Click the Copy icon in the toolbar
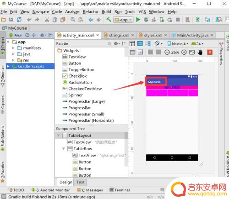This screenshot has width=229, height=199. pyautogui.click(x=55, y=20)
